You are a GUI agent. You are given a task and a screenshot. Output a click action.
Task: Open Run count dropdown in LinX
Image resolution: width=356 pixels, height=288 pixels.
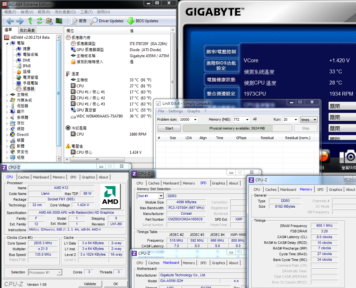[x=296, y=119]
